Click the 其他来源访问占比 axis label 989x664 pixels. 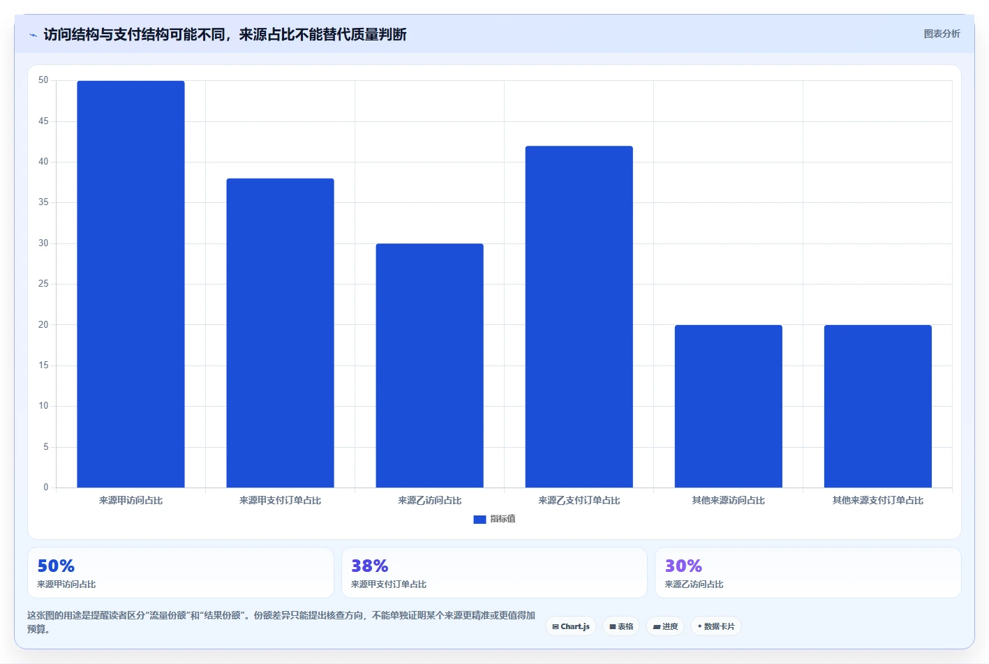(728, 500)
